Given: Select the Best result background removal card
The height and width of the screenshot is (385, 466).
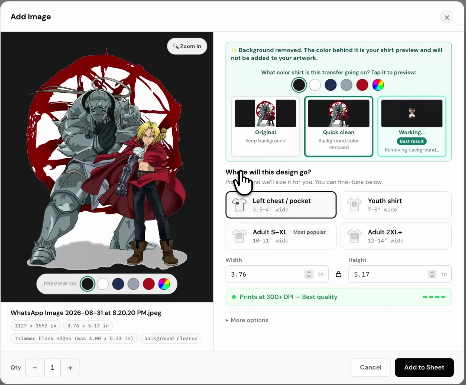Looking at the screenshot, I should (412, 126).
